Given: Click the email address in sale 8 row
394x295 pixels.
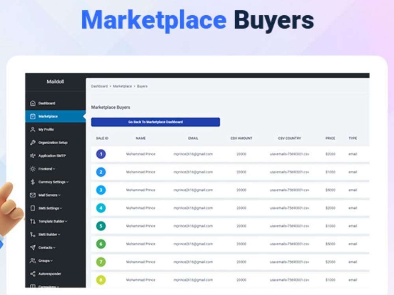Looking at the screenshot, I should coord(193,280).
